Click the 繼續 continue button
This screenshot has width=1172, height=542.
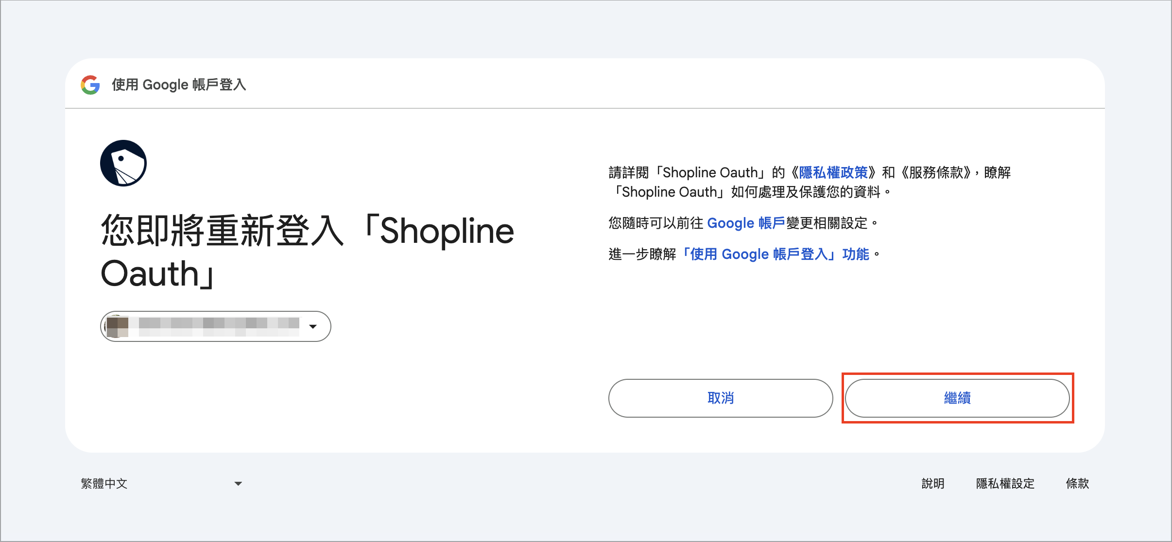[x=957, y=398]
